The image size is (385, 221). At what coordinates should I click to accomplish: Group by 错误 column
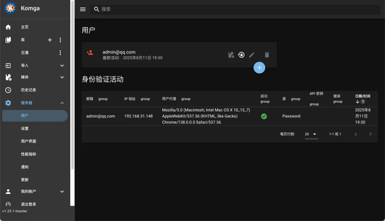(x=338, y=102)
